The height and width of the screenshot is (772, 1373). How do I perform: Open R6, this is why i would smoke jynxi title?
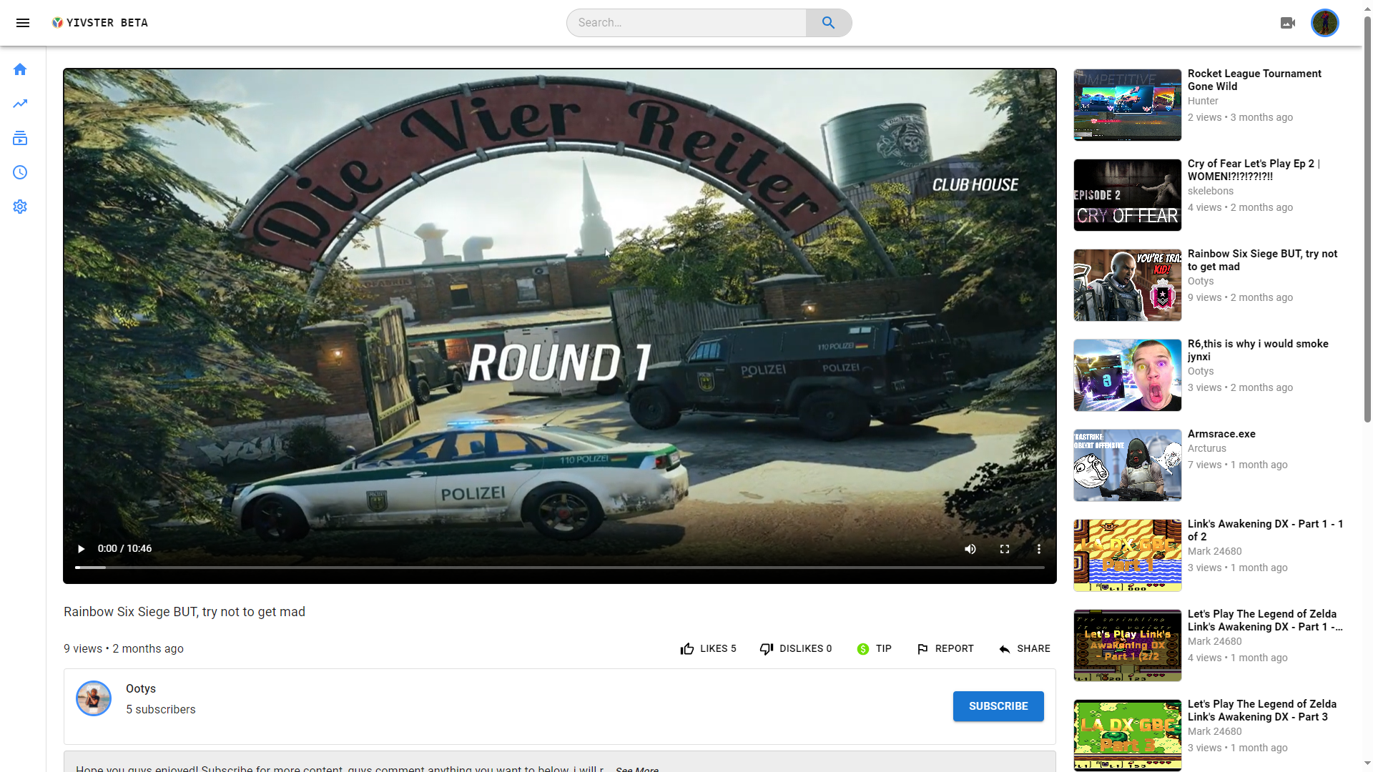pos(1258,350)
